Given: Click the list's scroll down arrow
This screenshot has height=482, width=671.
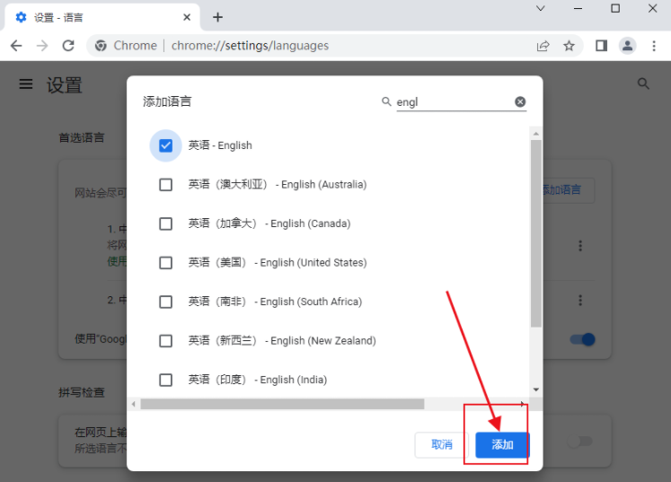Looking at the screenshot, I should 535,390.
